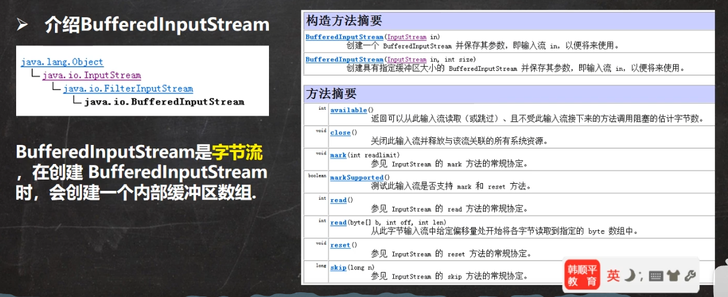The height and width of the screenshot is (297, 728).
Task: Click the reset() method link
Action: coord(340,245)
